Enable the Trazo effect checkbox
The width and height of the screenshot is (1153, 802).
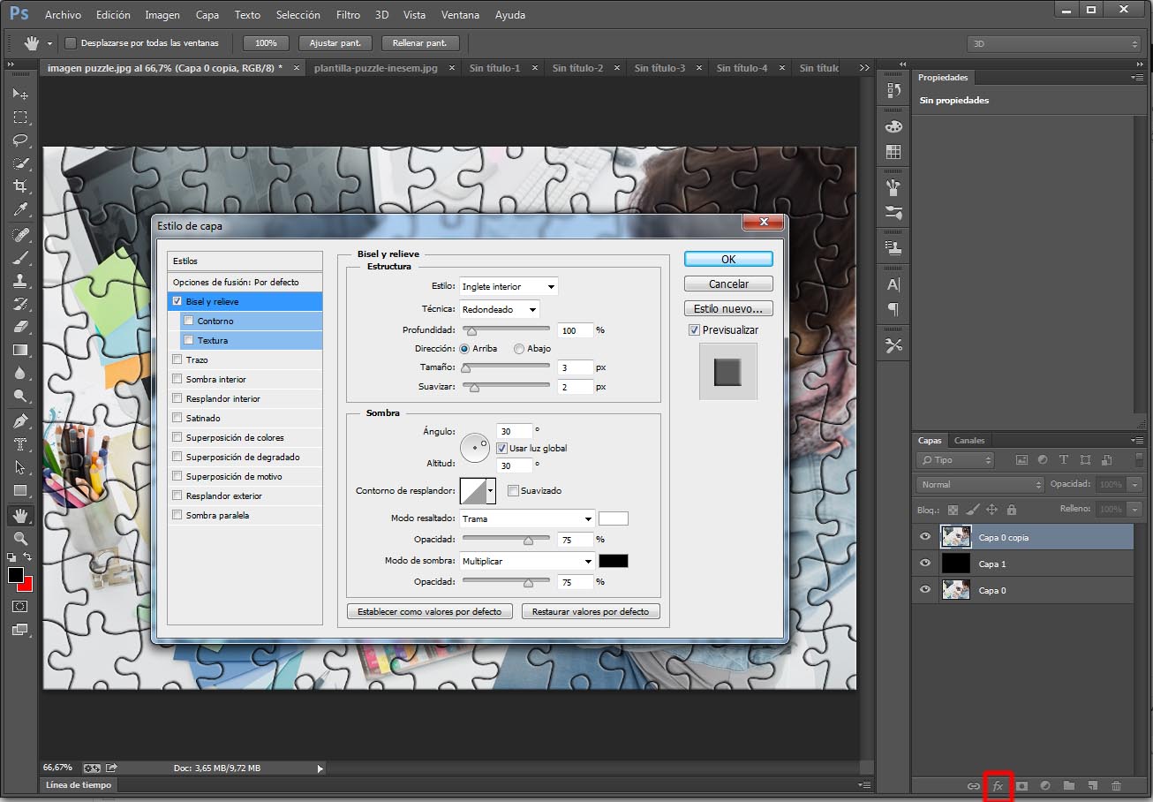(x=177, y=360)
